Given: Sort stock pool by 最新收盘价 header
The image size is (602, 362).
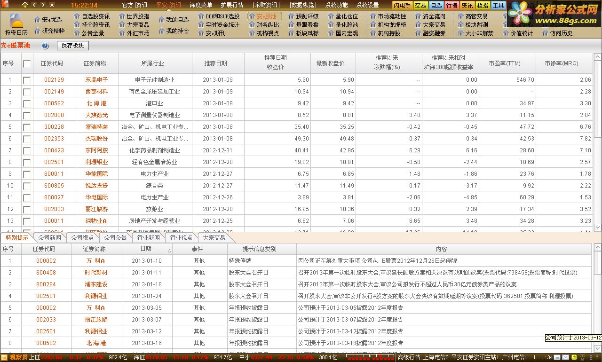Looking at the screenshot, I should (333, 63).
